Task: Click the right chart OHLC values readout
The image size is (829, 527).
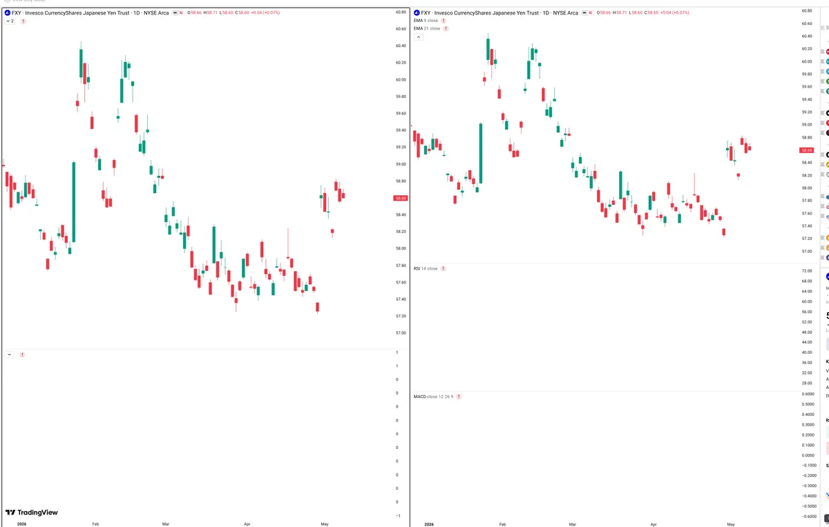Action: (645, 12)
